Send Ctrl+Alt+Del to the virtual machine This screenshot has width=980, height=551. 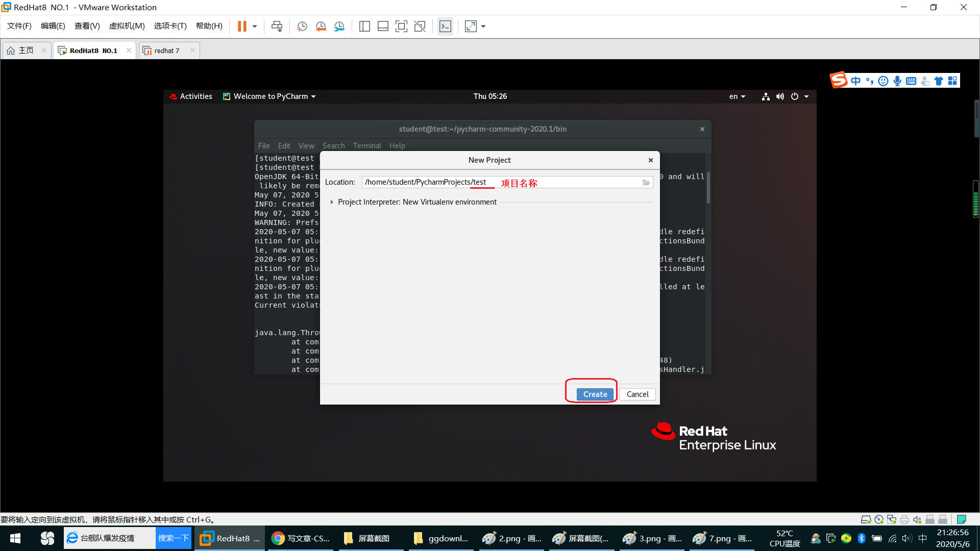click(277, 26)
